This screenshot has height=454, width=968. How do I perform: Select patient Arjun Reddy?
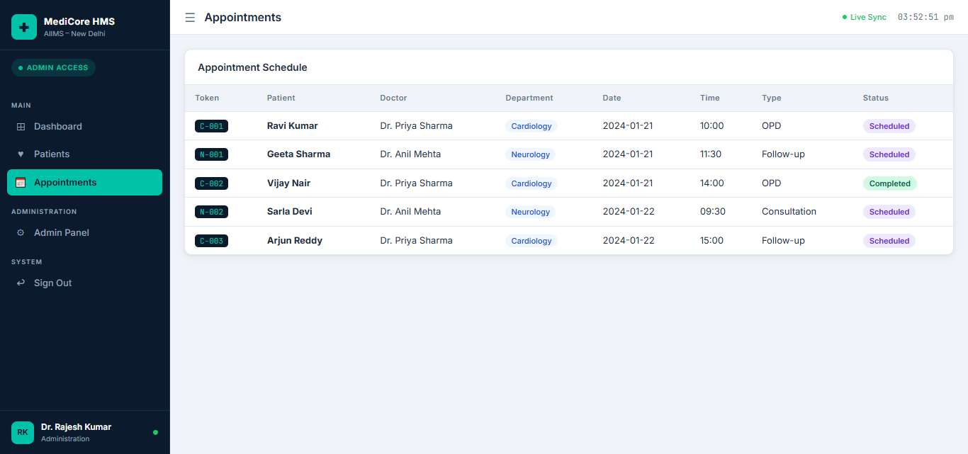(295, 241)
